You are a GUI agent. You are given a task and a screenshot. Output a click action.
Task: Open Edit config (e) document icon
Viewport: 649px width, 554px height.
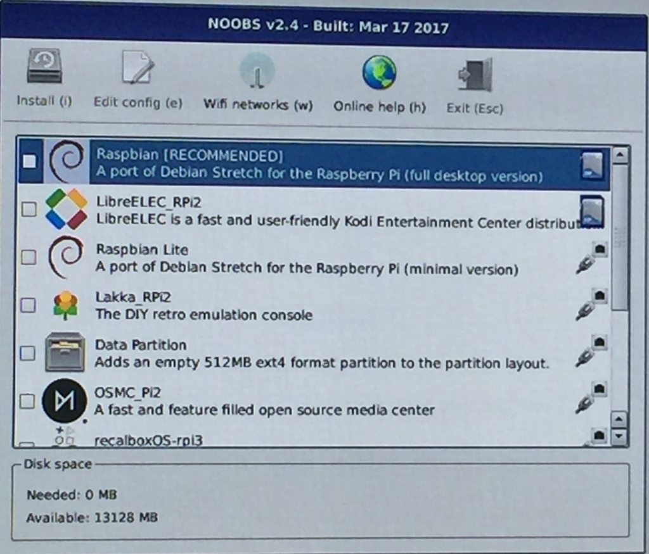[138, 67]
